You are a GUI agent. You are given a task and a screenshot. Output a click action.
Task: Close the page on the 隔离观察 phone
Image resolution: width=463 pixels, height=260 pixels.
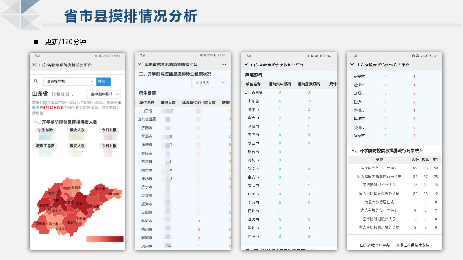click(x=246, y=65)
